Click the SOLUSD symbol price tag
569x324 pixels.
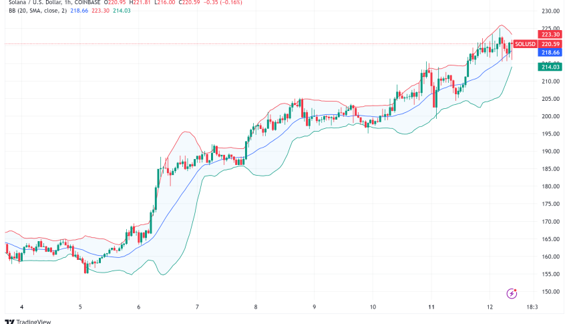coord(525,44)
